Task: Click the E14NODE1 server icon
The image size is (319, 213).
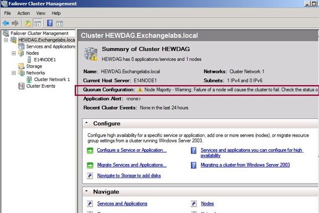Action: coord(29,60)
